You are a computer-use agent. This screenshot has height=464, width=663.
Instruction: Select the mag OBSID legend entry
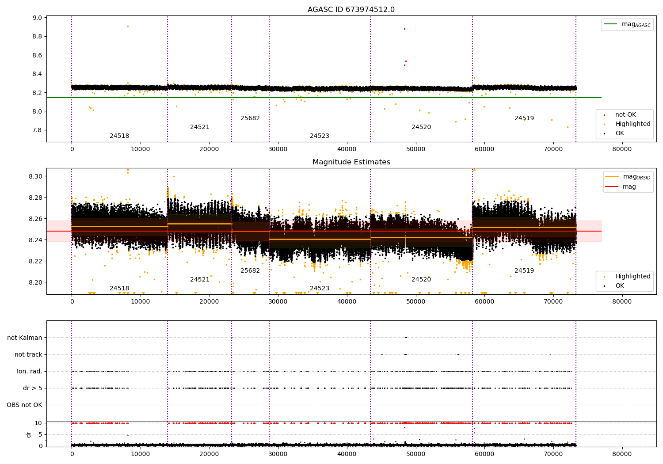pos(628,177)
